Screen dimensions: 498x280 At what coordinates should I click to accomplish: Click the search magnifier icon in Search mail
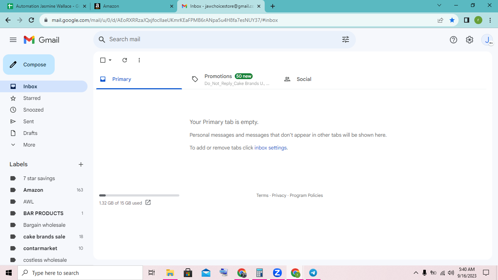[102, 39]
